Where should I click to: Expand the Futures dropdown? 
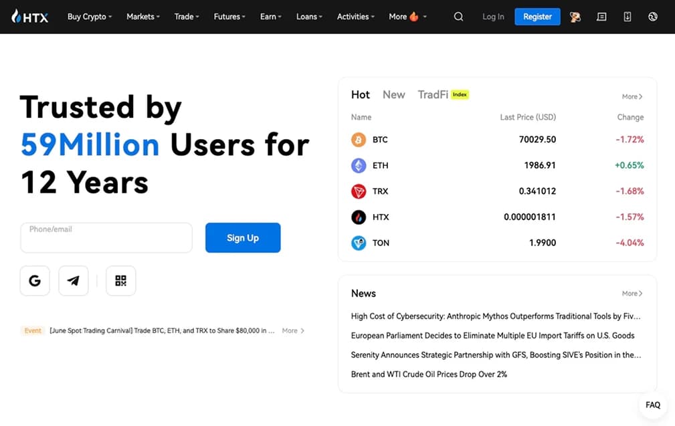coord(229,17)
